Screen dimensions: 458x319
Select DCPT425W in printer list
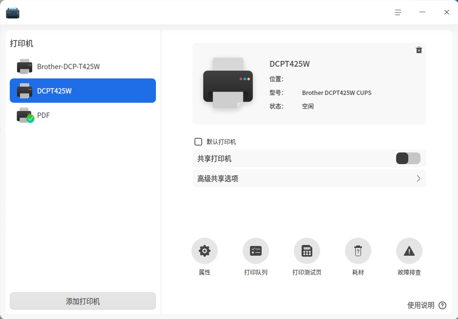pyautogui.click(x=83, y=91)
